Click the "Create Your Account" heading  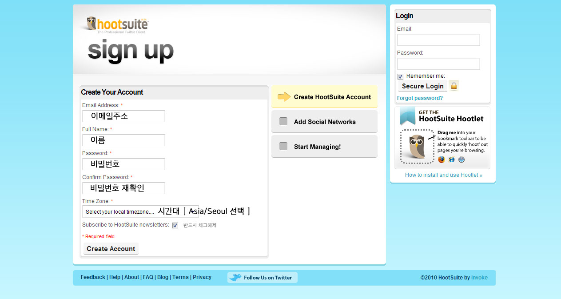[112, 92]
